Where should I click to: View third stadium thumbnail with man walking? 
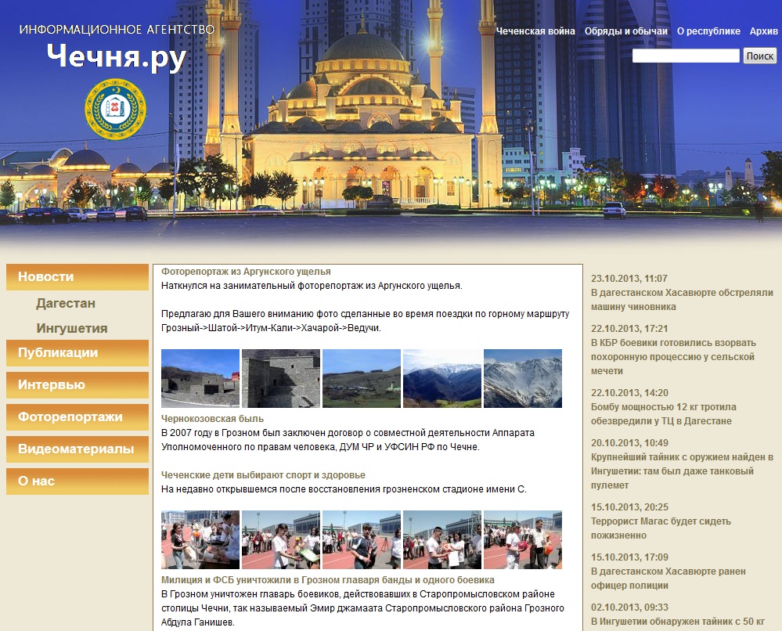point(362,539)
